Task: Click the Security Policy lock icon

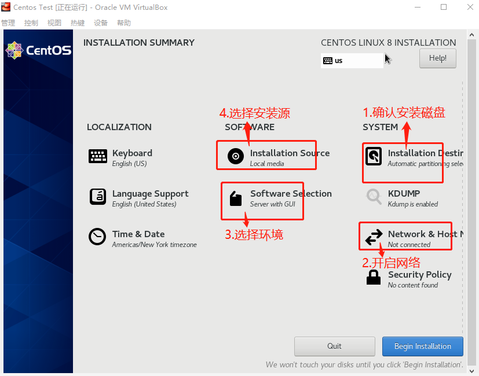Action: 374,277
